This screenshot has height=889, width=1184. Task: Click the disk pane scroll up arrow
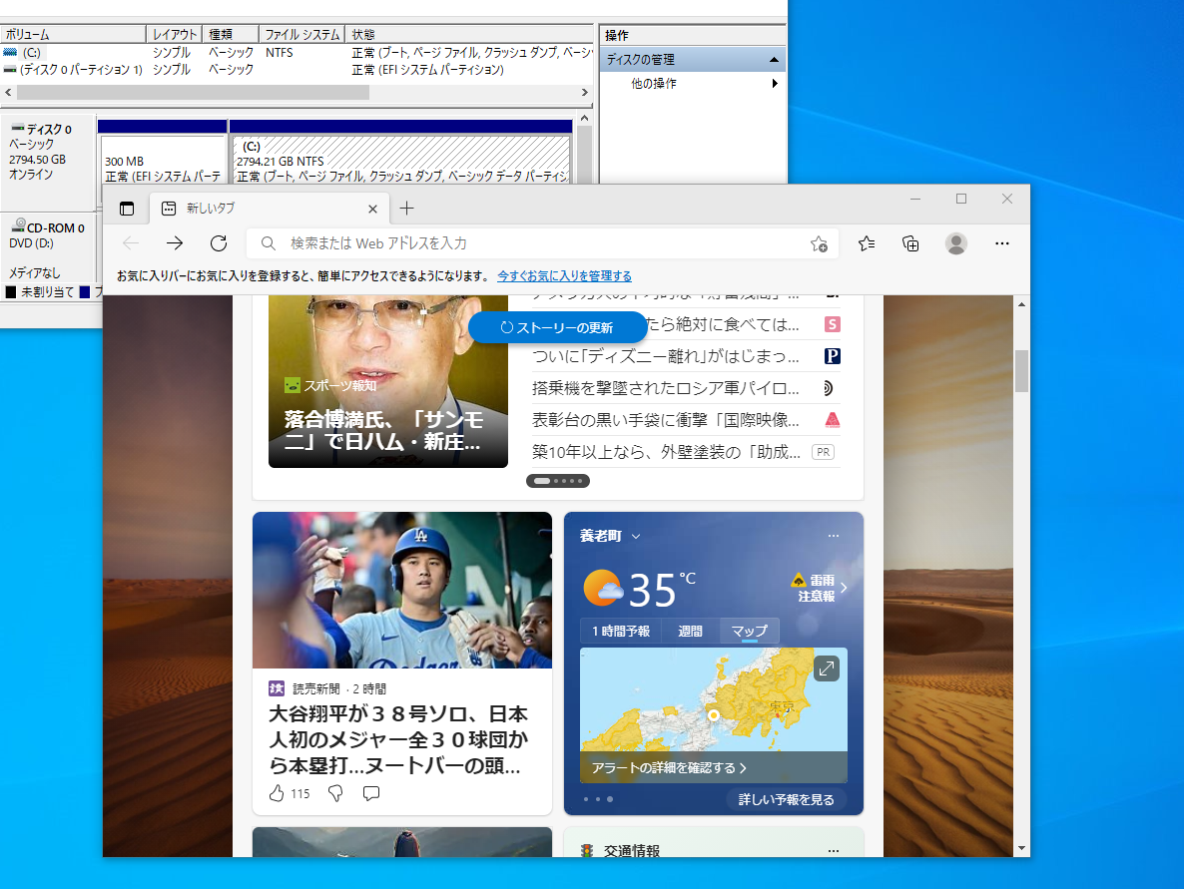pos(584,120)
